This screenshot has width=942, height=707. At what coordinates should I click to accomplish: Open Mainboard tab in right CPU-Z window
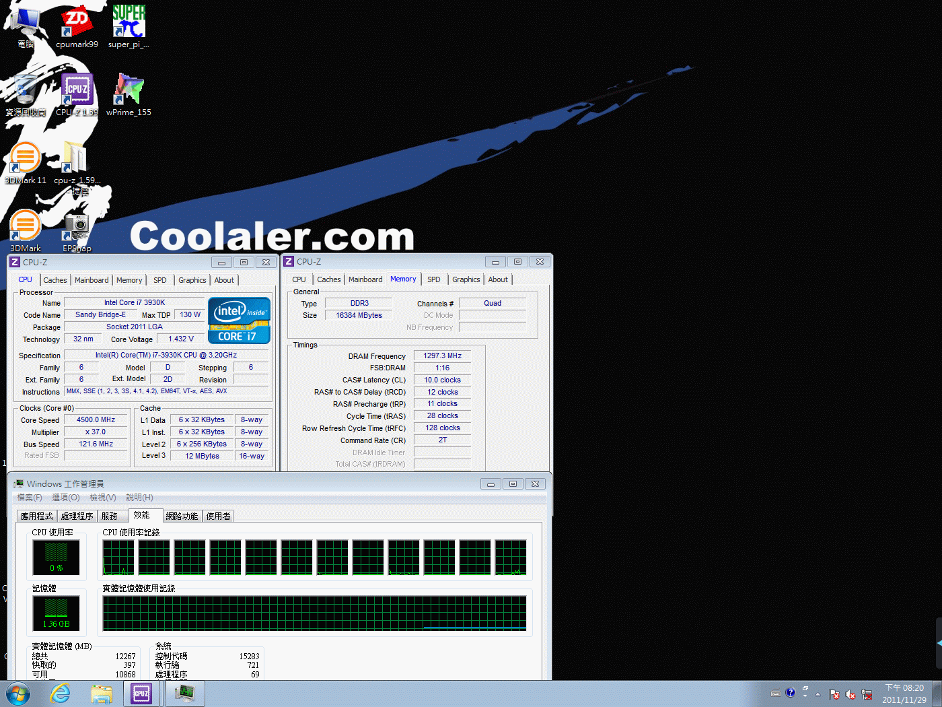click(x=365, y=279)
